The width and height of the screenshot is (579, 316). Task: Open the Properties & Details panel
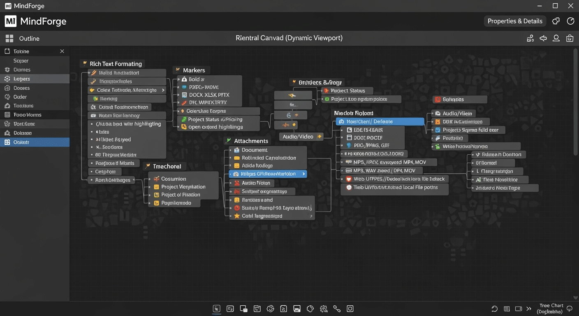pyautogui.click(x=514, y=21)
